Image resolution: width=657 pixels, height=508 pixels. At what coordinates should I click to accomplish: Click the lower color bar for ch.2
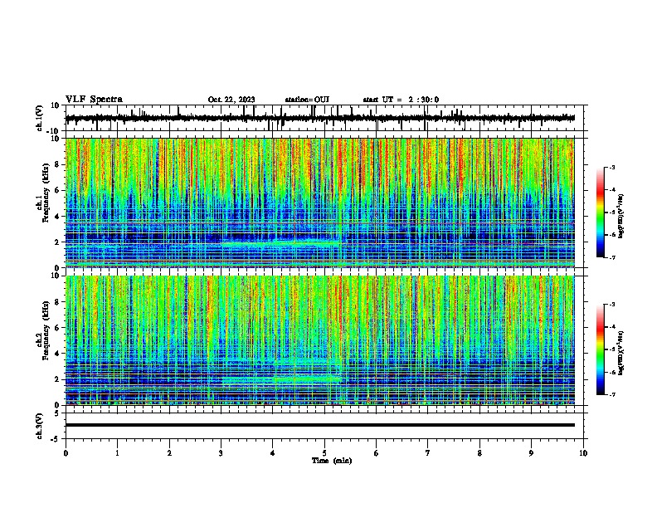[601, 349]
